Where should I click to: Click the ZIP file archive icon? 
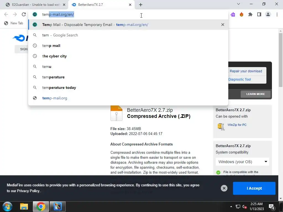click(x=116, y=113)
